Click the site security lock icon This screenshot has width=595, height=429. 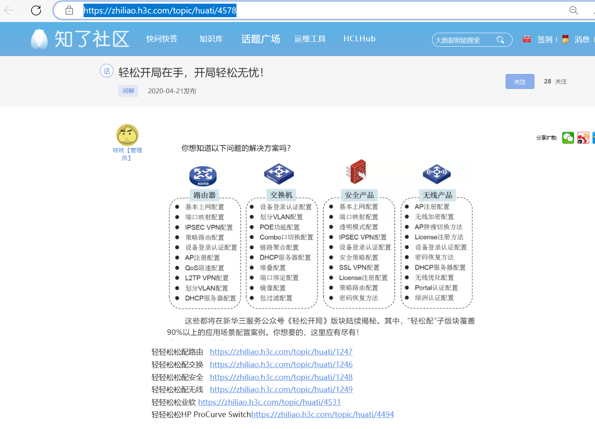click(x=69, y=10)
